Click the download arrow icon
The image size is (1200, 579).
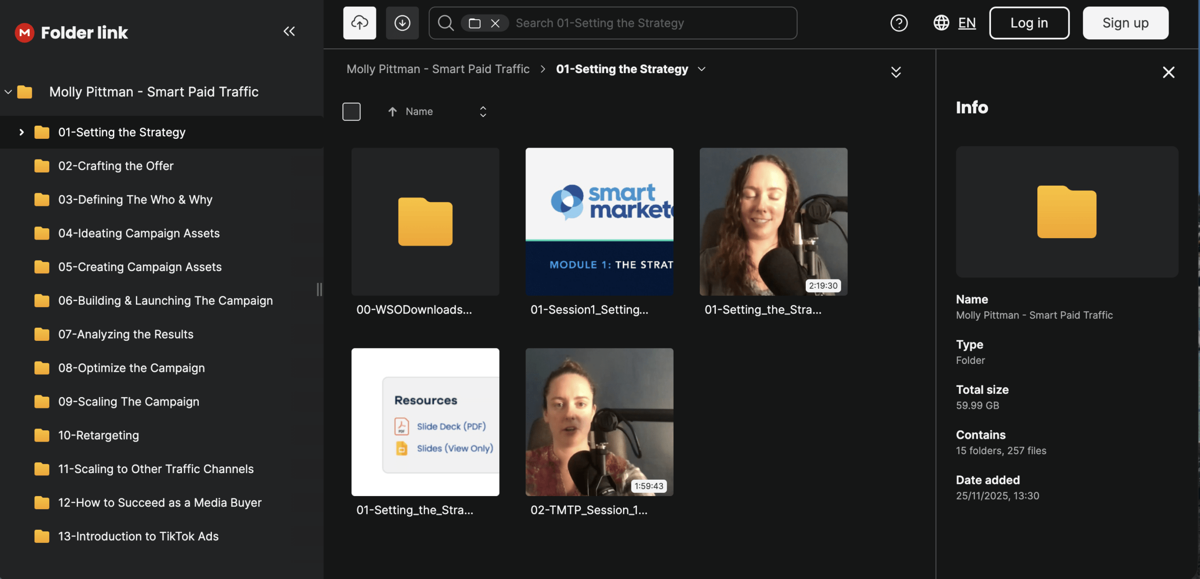pyautogui.click(x=402, y=23)
